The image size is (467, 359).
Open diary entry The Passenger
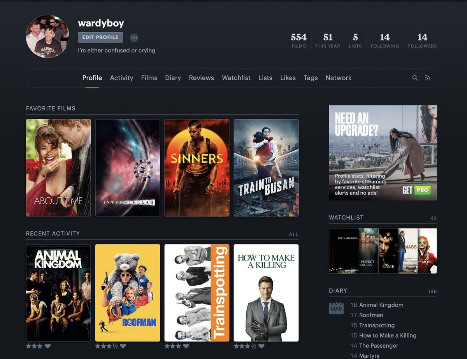click(x=379, y=345)
